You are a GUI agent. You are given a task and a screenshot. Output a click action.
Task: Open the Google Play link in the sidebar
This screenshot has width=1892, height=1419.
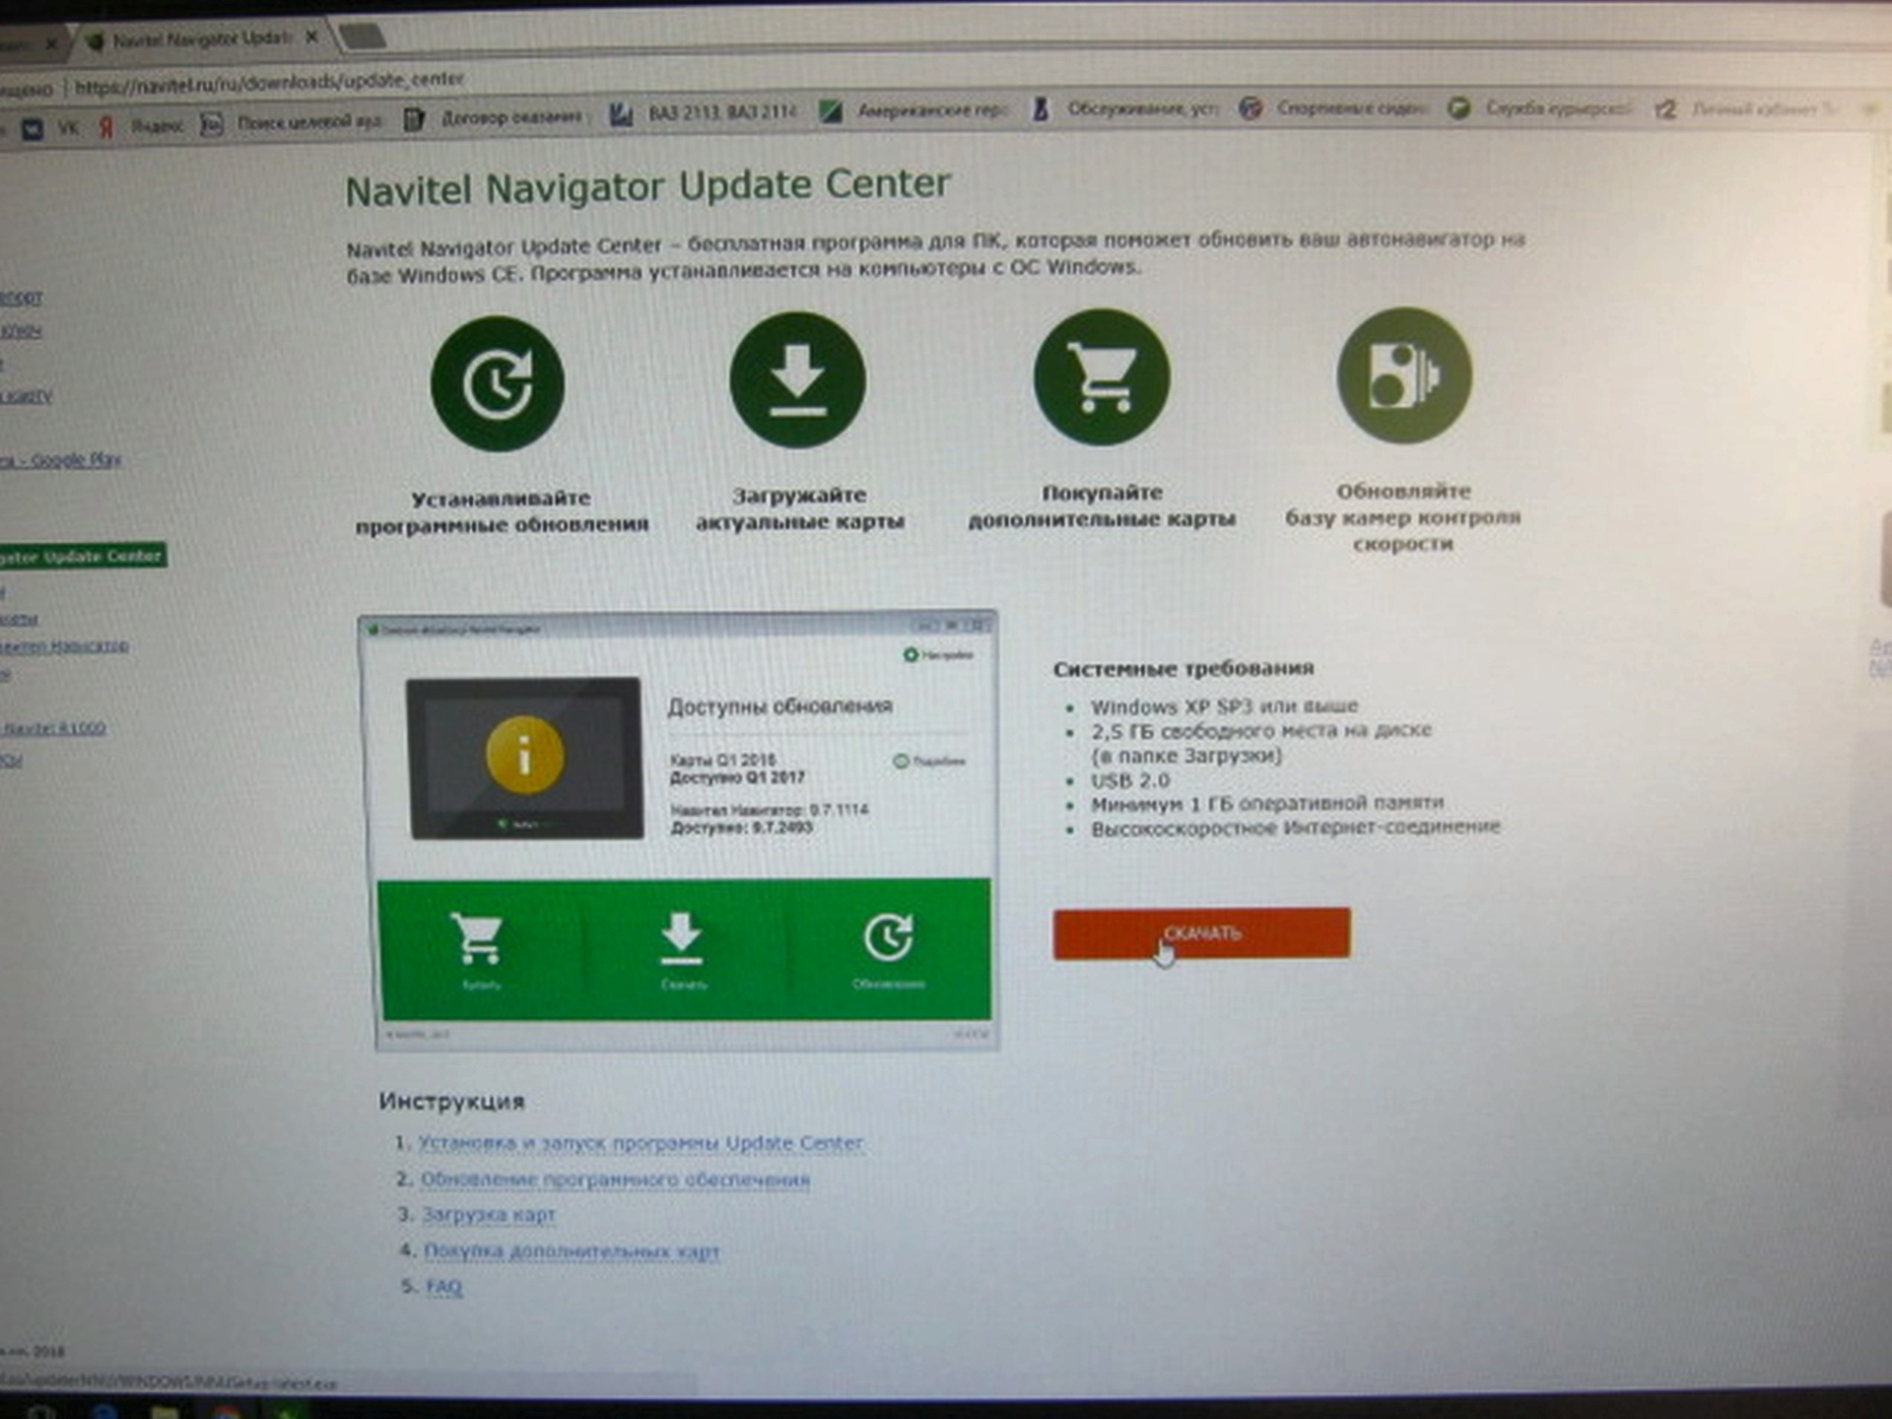coord(61,460)
